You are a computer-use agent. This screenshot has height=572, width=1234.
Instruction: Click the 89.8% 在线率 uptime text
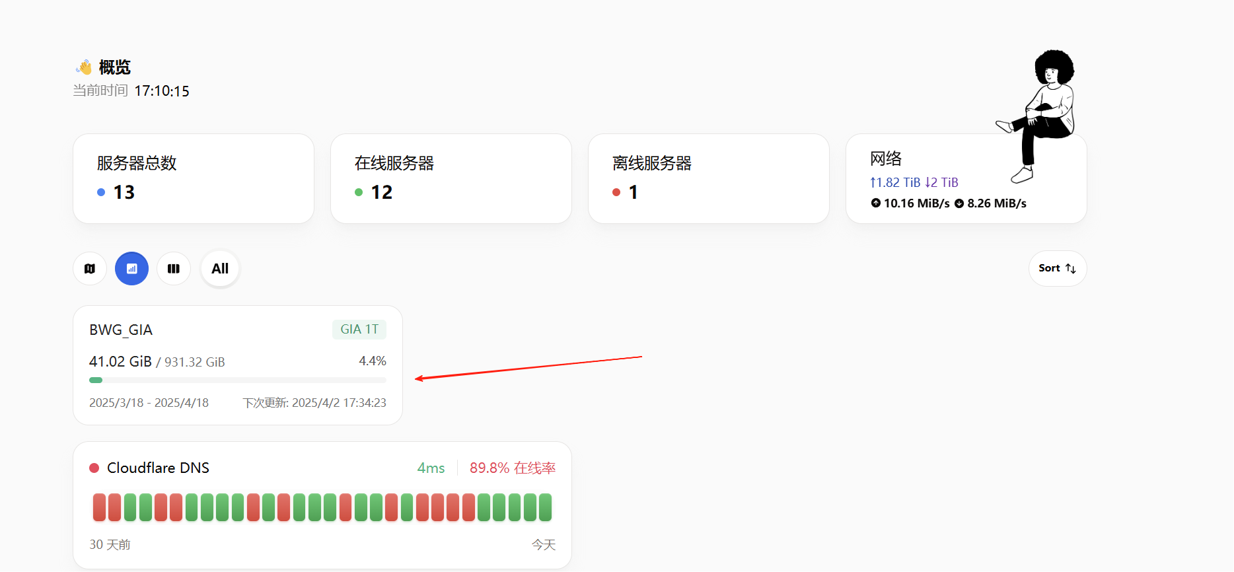[513, 468]
